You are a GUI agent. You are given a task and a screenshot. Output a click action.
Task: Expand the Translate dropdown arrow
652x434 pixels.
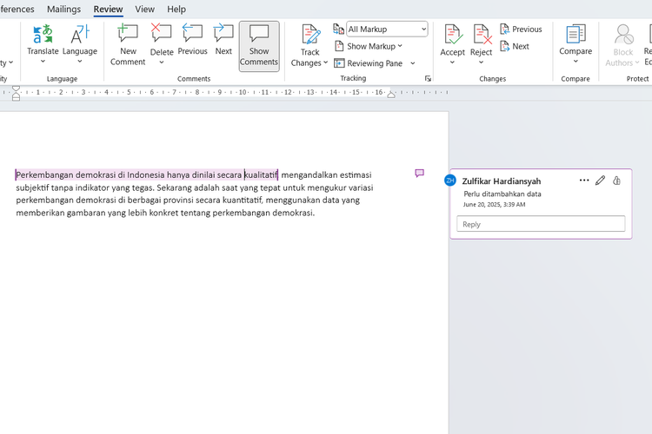[43, 61]
